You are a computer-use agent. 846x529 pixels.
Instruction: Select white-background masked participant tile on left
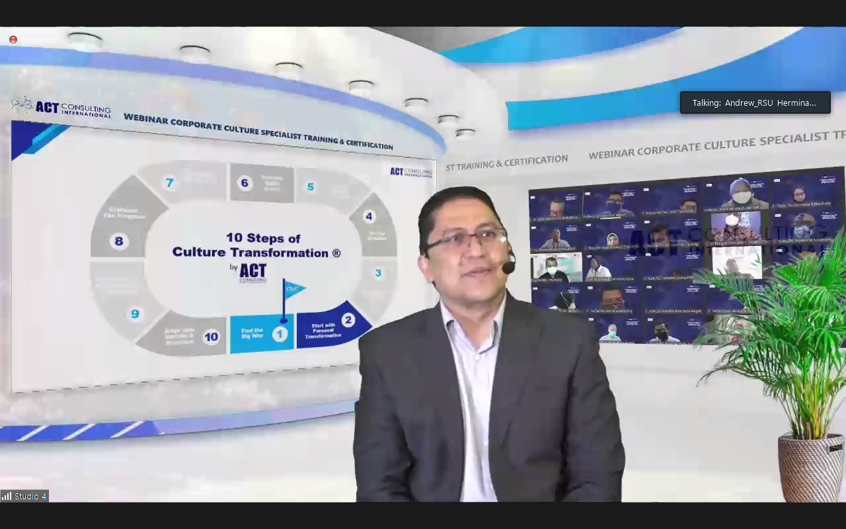coord(556,268)
